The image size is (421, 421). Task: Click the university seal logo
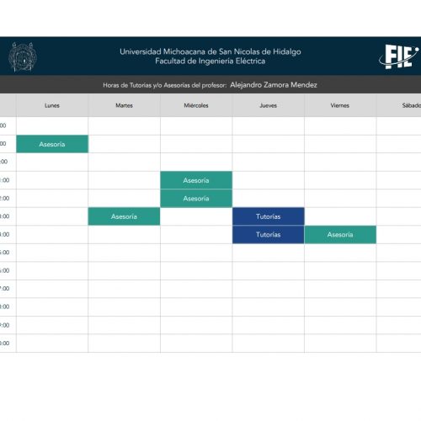click(x=23, y=57)
